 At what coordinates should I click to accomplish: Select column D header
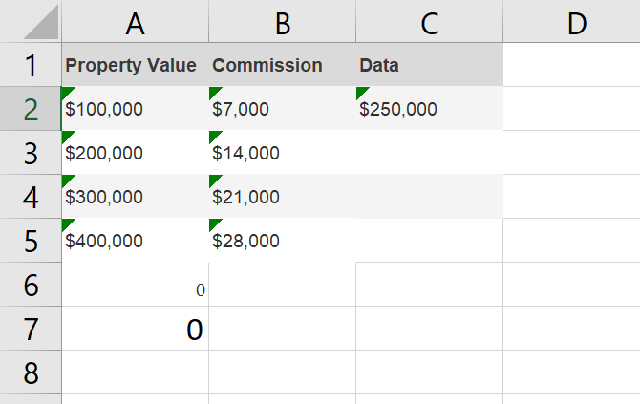point(572,21)
